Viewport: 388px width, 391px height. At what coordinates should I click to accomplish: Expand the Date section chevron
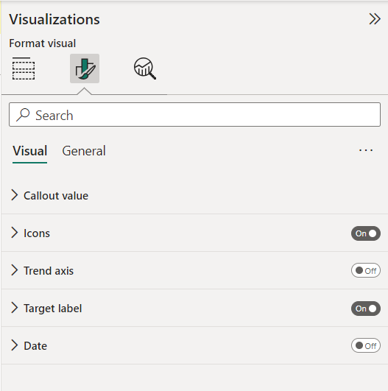click(x=15, y=345)
